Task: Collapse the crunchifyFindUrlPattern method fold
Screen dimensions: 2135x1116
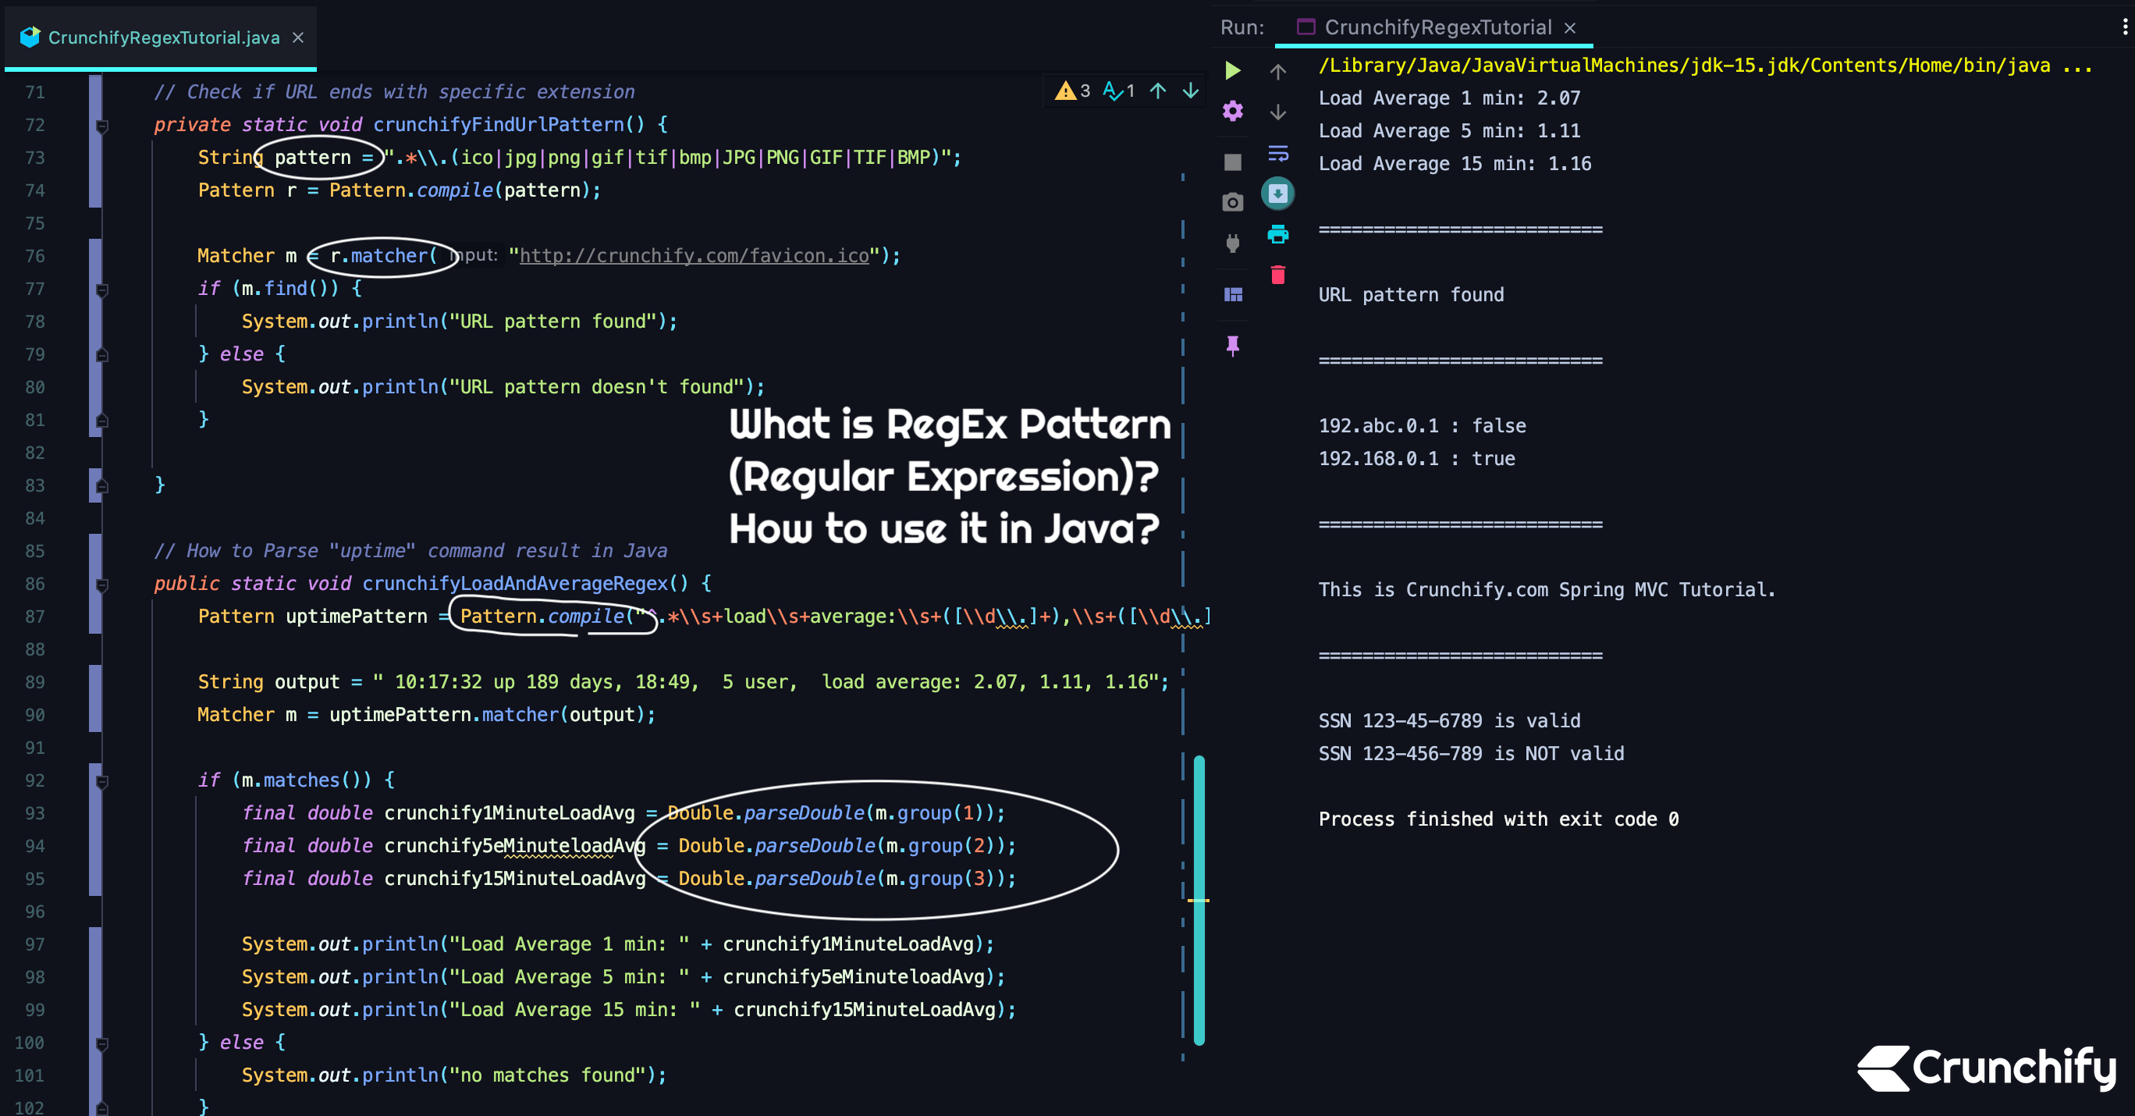Action: click(102, 125)
